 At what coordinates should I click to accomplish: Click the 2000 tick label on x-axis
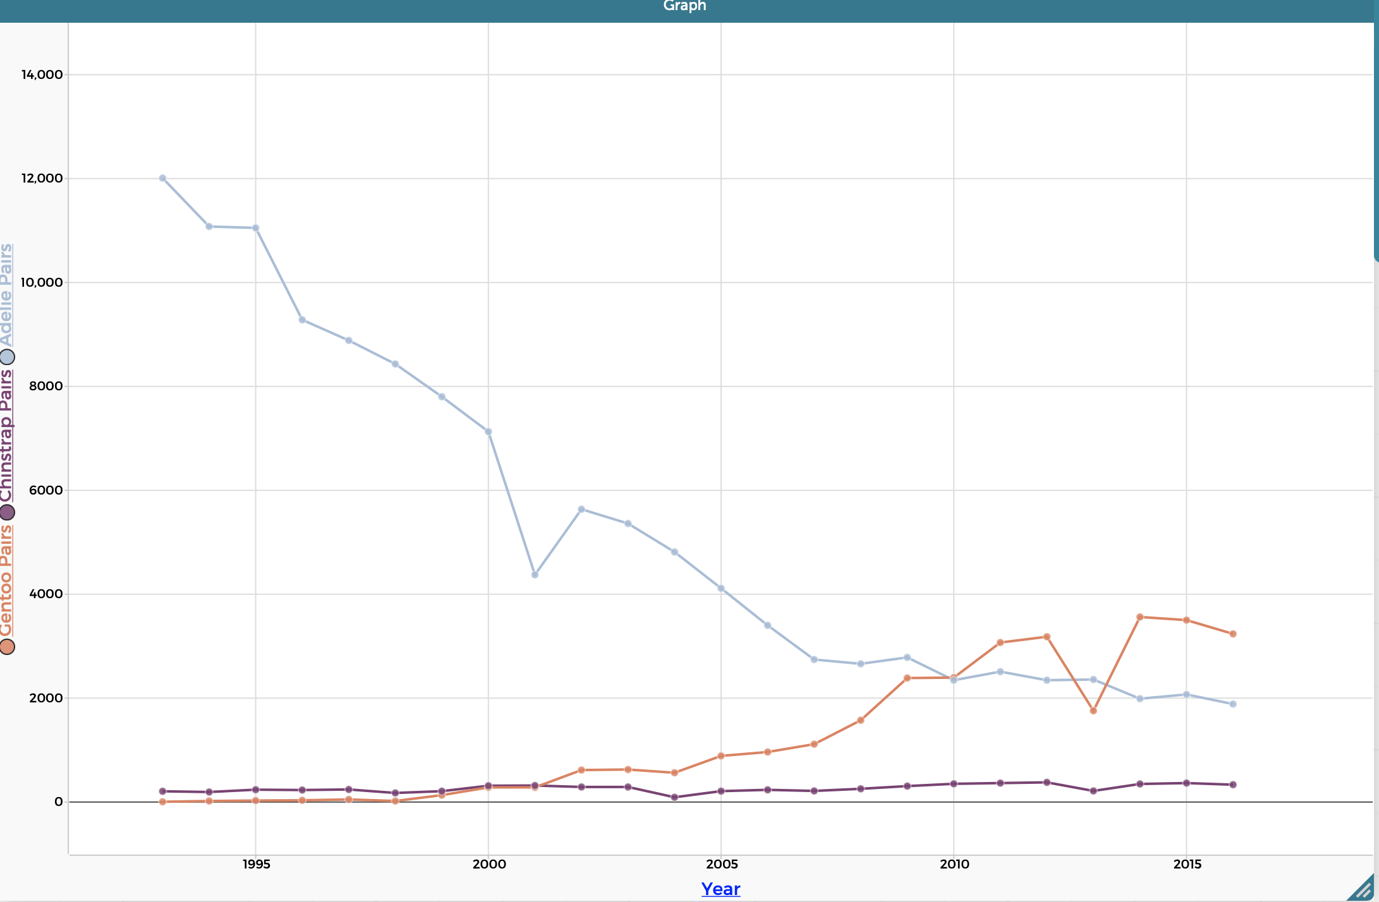(489, 864)
